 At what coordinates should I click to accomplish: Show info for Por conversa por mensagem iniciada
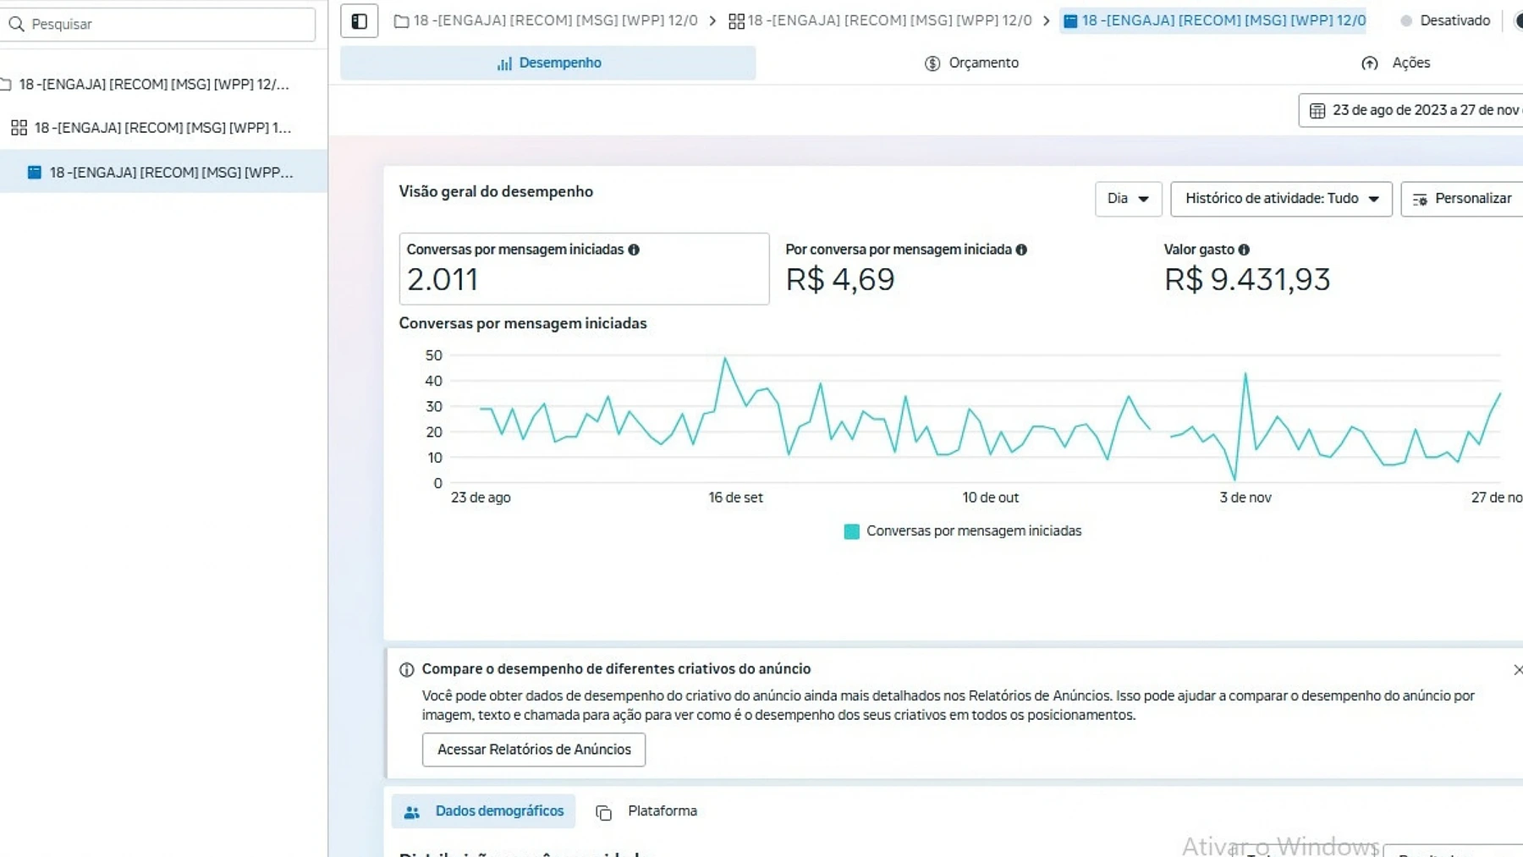point(1021,250)
